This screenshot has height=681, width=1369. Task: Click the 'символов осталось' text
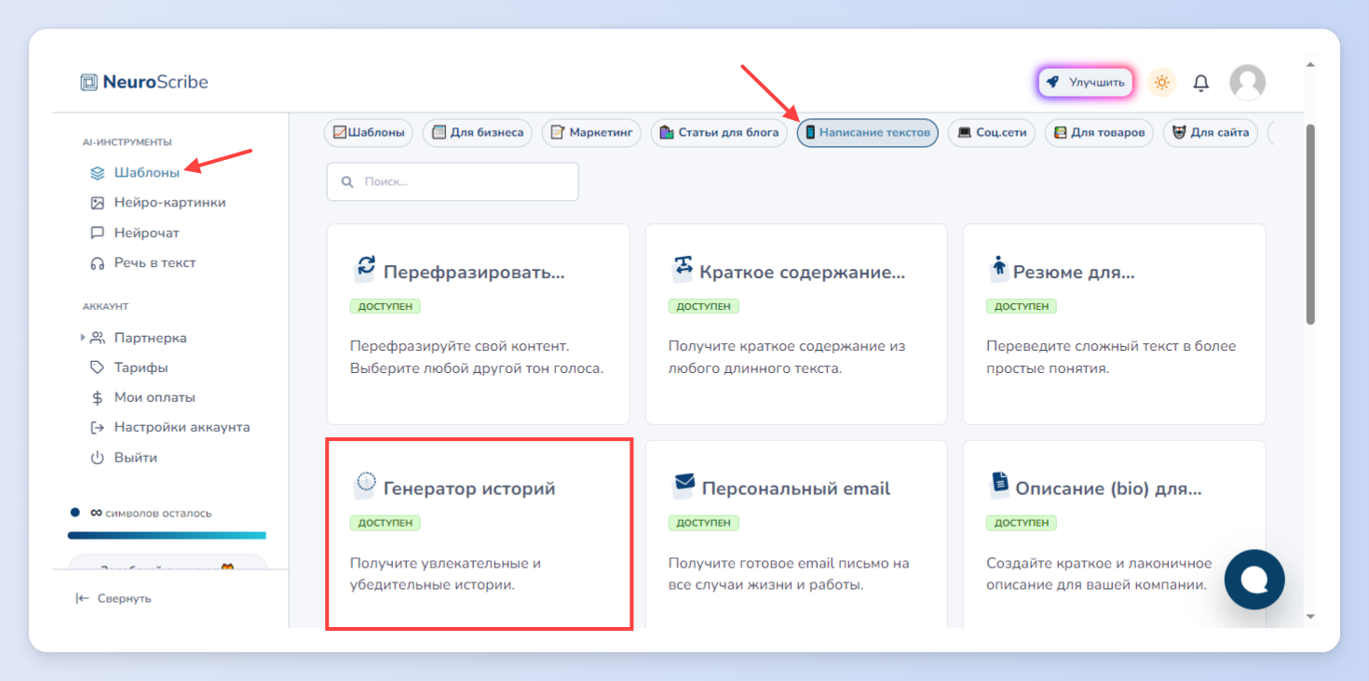point(158,513)
